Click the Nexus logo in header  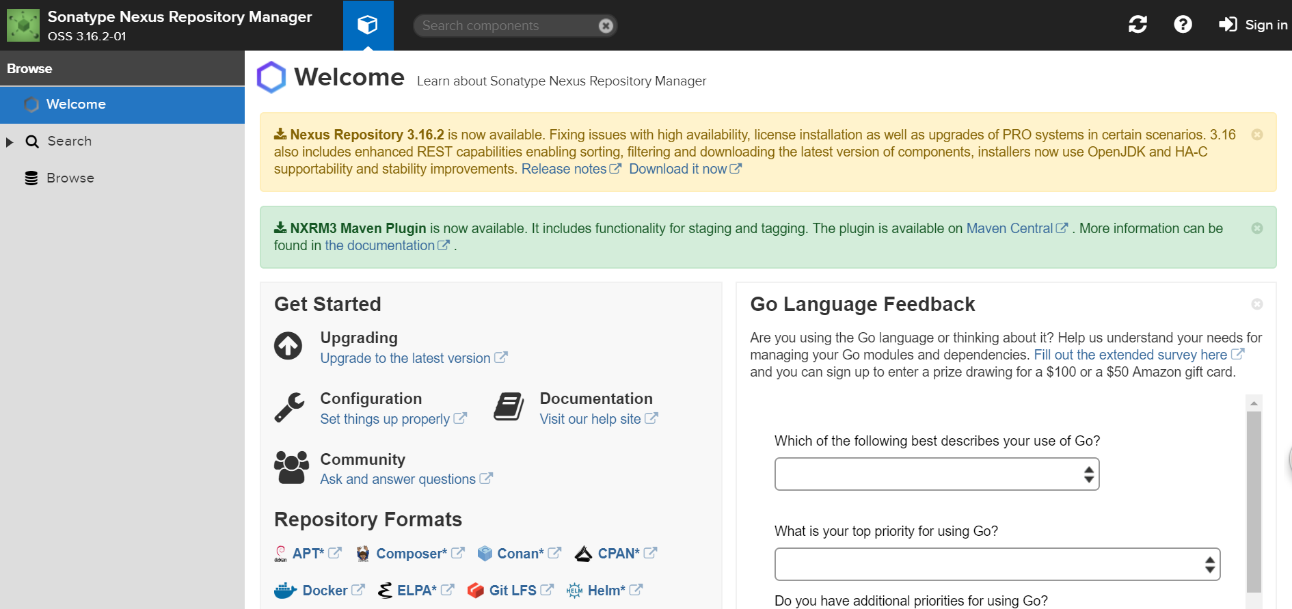[23, 25]
